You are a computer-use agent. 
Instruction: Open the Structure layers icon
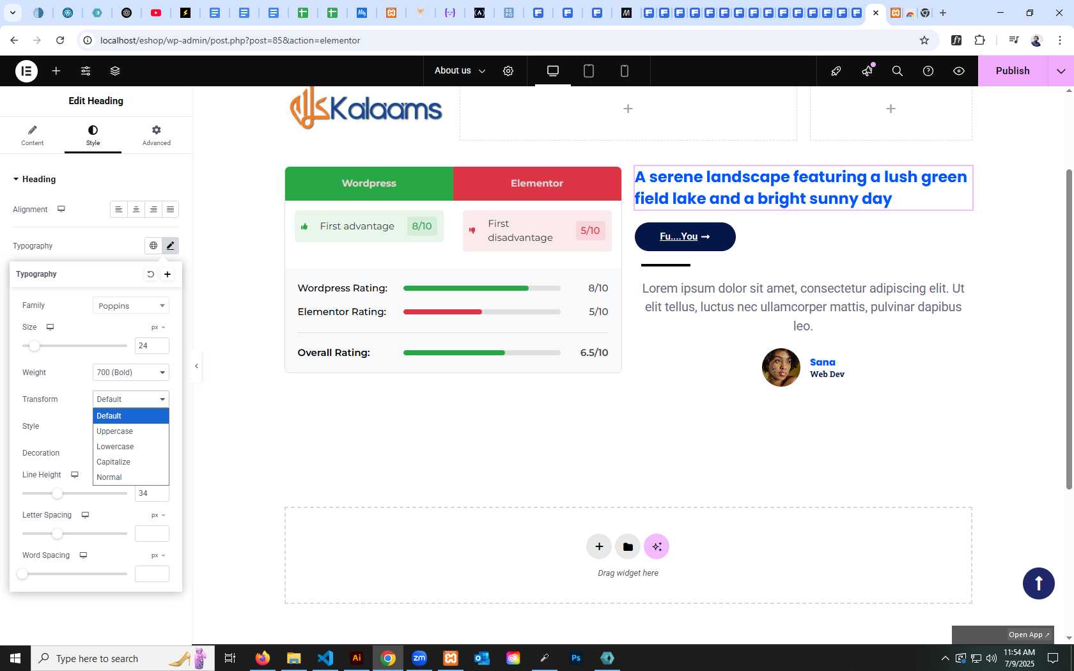click(115, 71)
